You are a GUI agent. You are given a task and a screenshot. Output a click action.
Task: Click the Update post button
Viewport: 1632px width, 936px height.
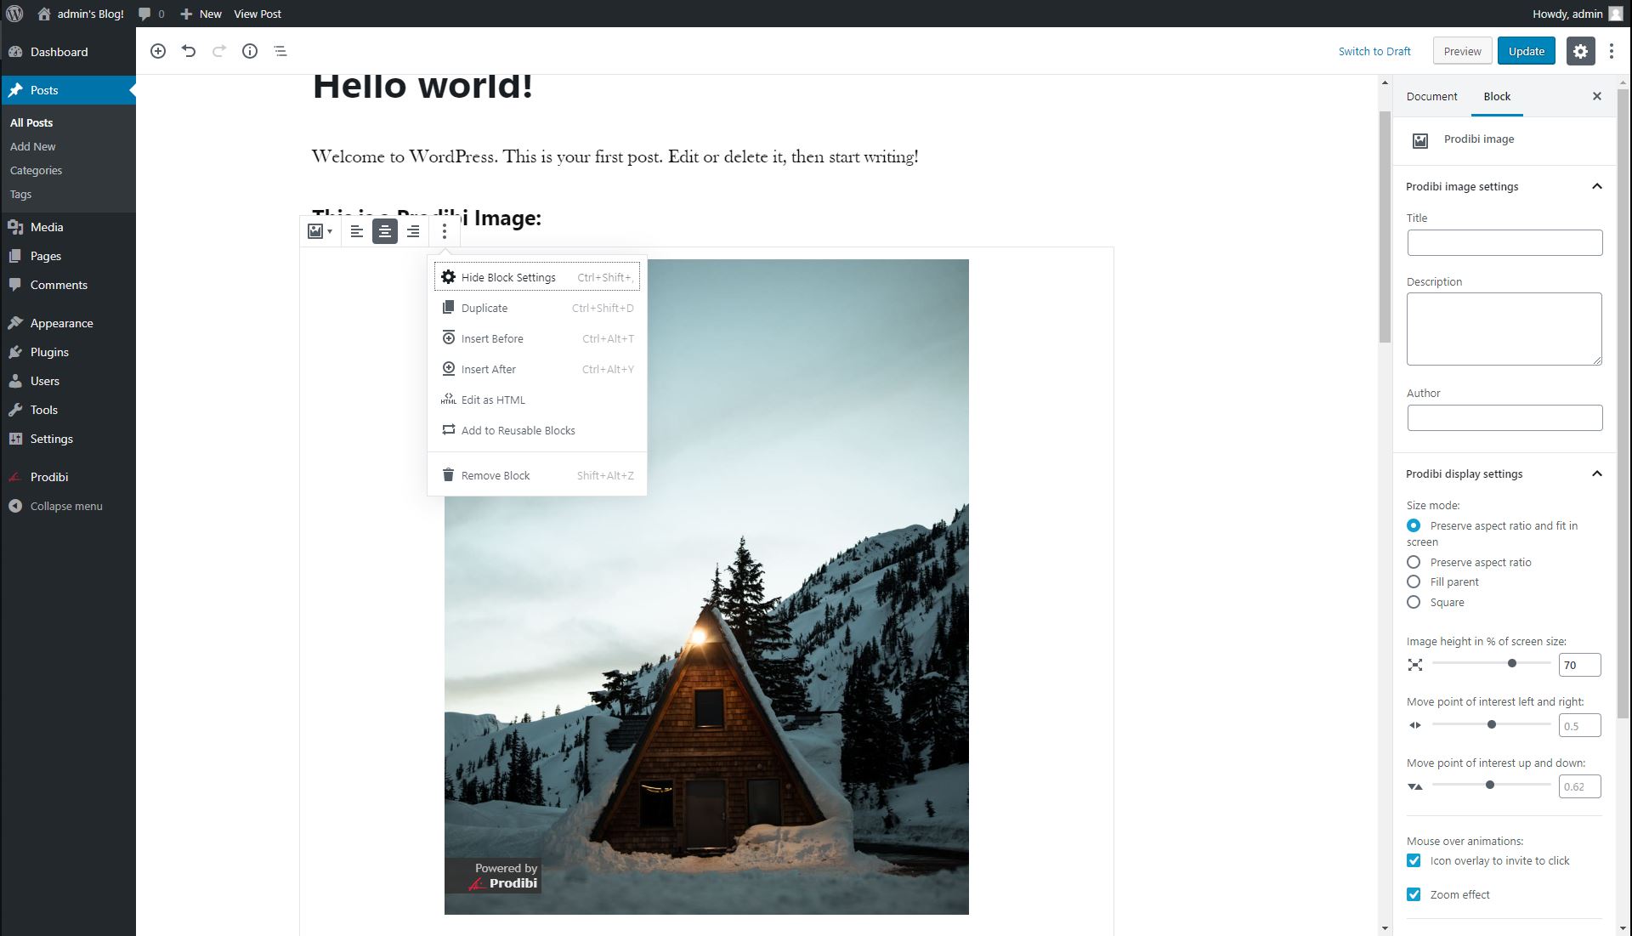pyautogui.click(x=1527, y=50)
